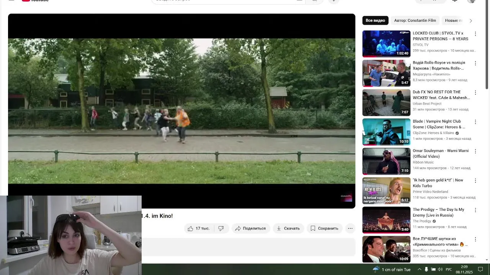
Task: Expand hidden system tray icons chevron
Action: (x=419, y=270)
